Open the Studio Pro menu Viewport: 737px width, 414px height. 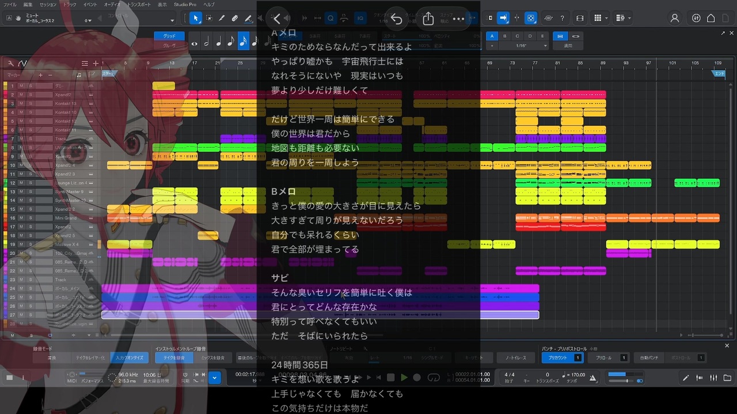click(x=185, y=4)
